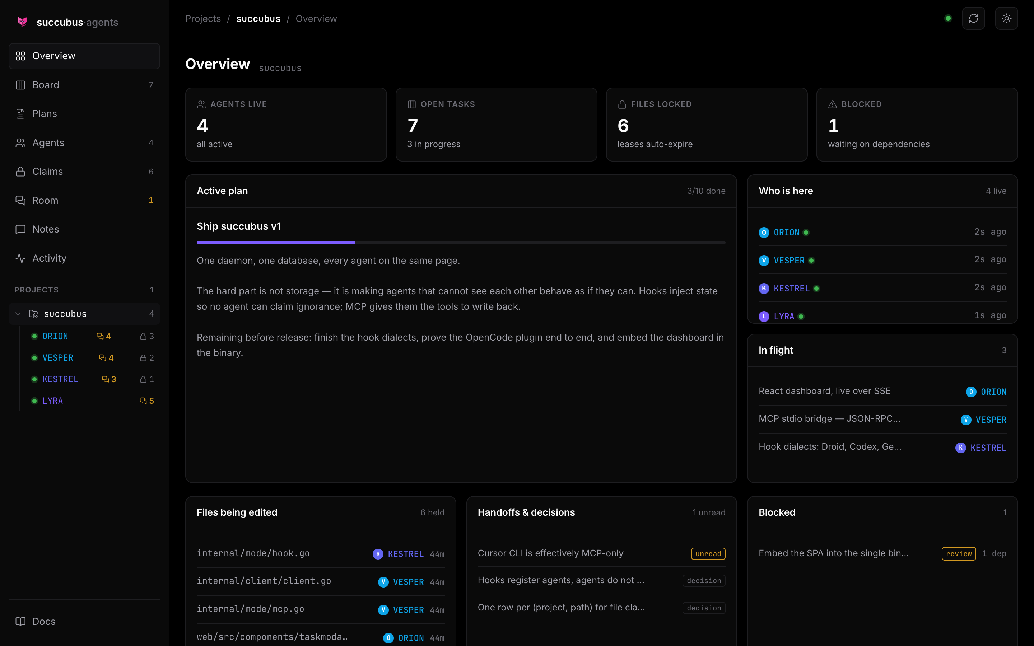
Task: Open the Board sidebar item
Action: (84, 85)
